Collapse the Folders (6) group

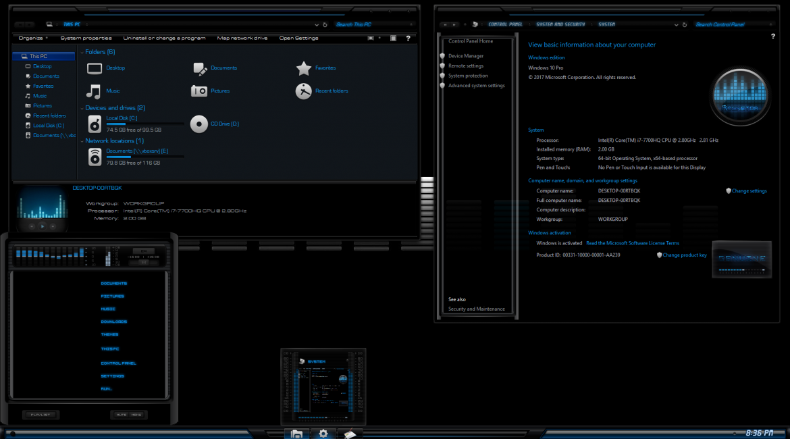click(82, 52)
